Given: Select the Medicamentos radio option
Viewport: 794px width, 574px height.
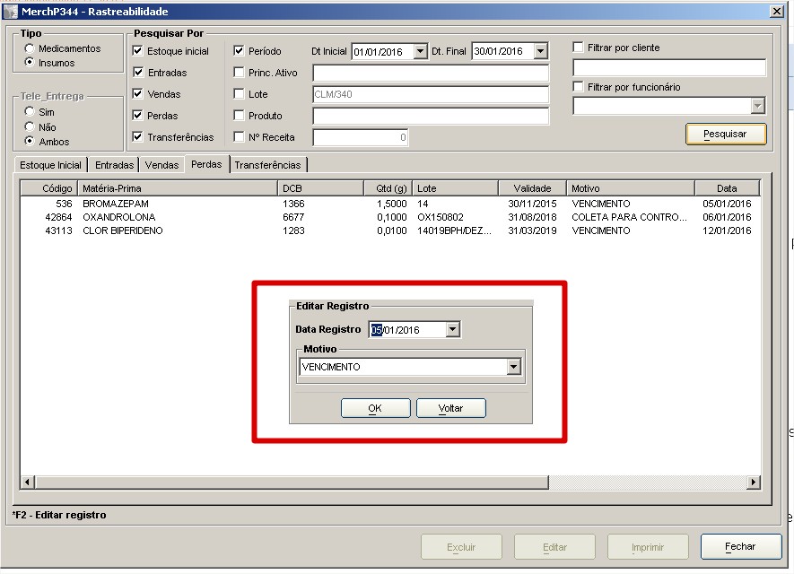Looking at the screenshot, I should coord(31,48).
